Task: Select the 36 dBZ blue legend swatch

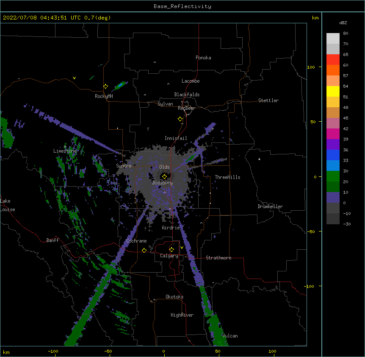Action: [333, 155]
